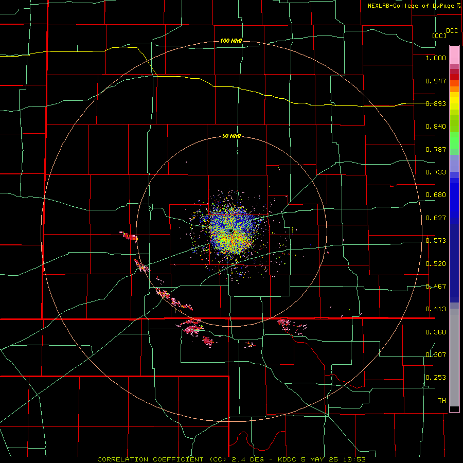The width and height of the screenshot is (463, 463).
Task: Click the 0.947 color scale value
Action: pos(436,81)
